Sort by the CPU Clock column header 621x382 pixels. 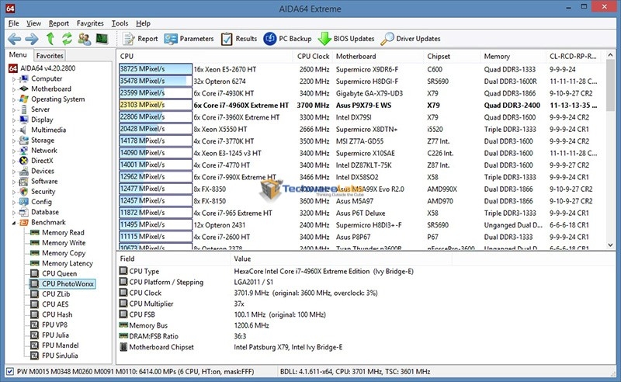pyautogui.click(x=313, y=56)
